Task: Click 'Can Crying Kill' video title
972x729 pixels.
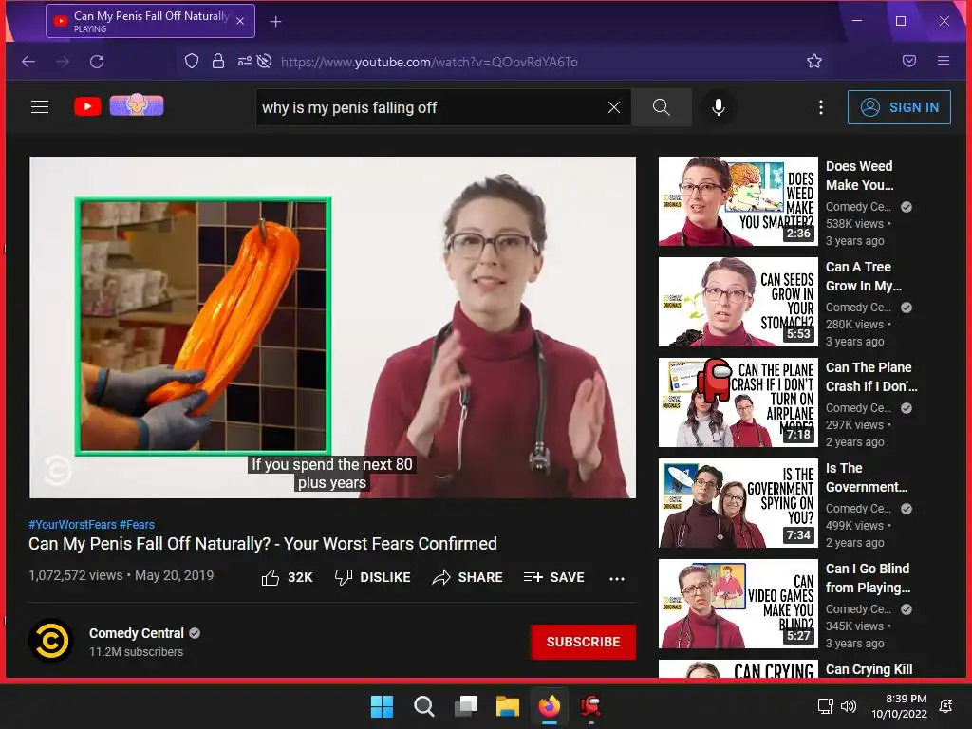Action: click(x=869, y=669)
